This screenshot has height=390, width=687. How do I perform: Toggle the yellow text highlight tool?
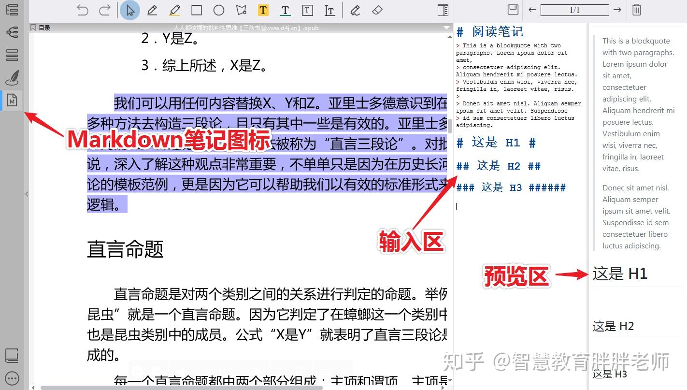(263, 10)
